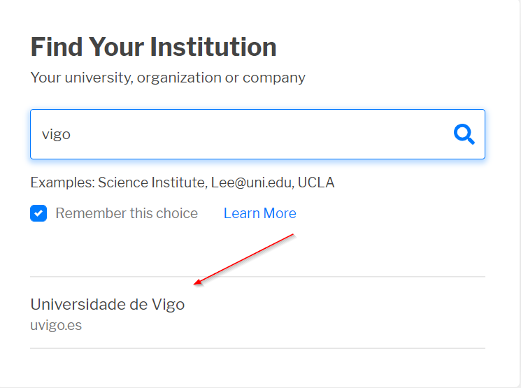
Task: Select the Universidade de Vigo result
Action: coord(107,305)
